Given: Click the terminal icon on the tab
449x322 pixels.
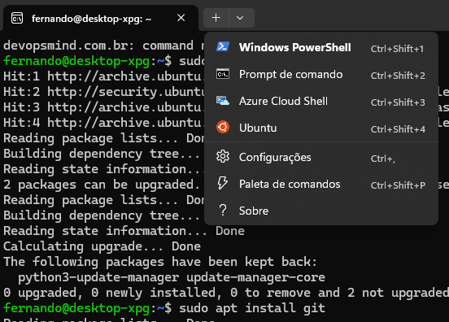Looking at the screenshot, I should (x=17, y=19).
